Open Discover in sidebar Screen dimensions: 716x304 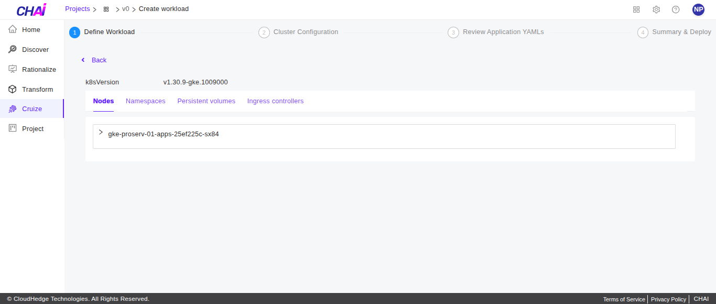pyautogui.click(x=35, y=50)
